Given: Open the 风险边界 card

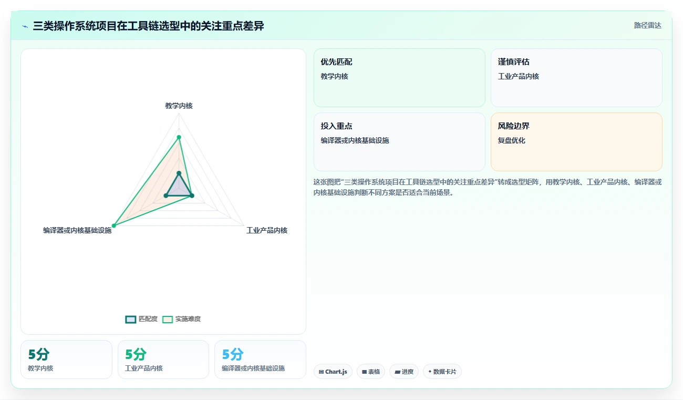Looking at the screenshot, I should tap(576, 142).
